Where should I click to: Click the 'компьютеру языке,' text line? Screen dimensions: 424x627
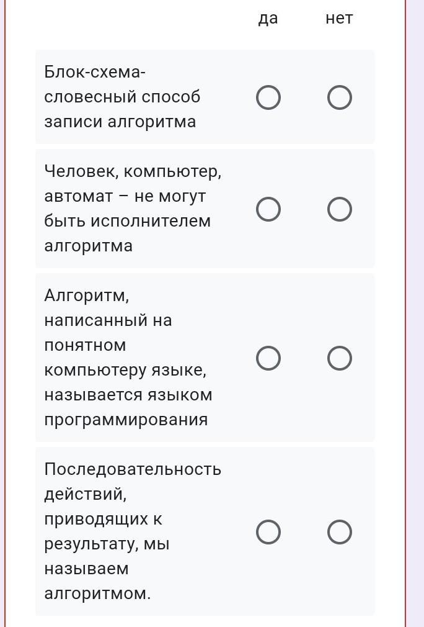coord(125,370)
